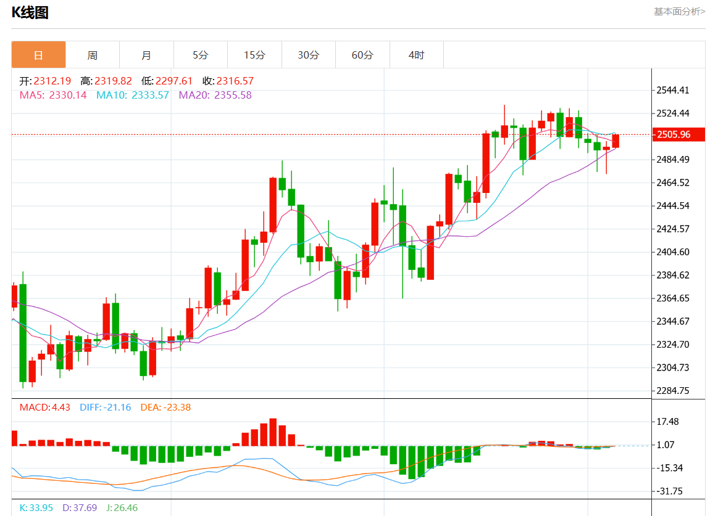Click the 2544.41 price axis label
Image resolution: width=718 pixels, height=516 pixels.
[x=674, y=91]
